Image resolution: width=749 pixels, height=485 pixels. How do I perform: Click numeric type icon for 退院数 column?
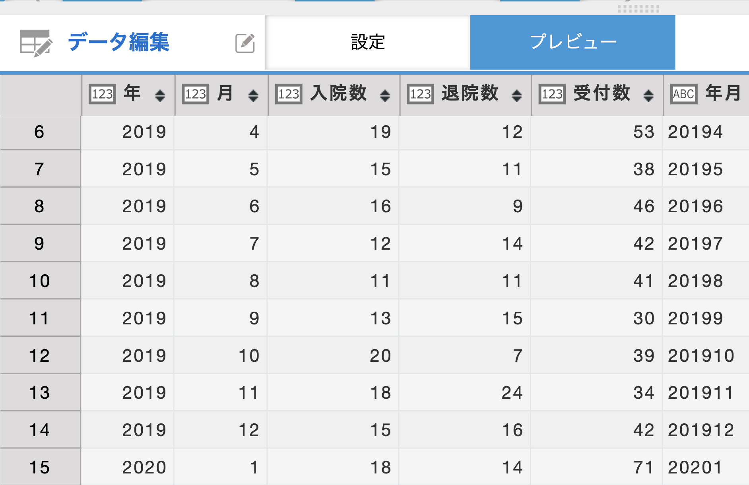(x=421, y=94)
